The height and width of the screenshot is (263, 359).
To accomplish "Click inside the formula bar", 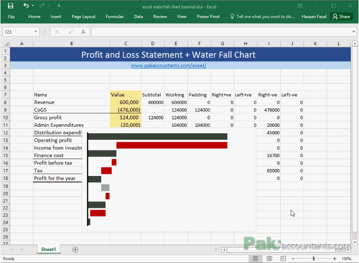I will pos(221,32).
